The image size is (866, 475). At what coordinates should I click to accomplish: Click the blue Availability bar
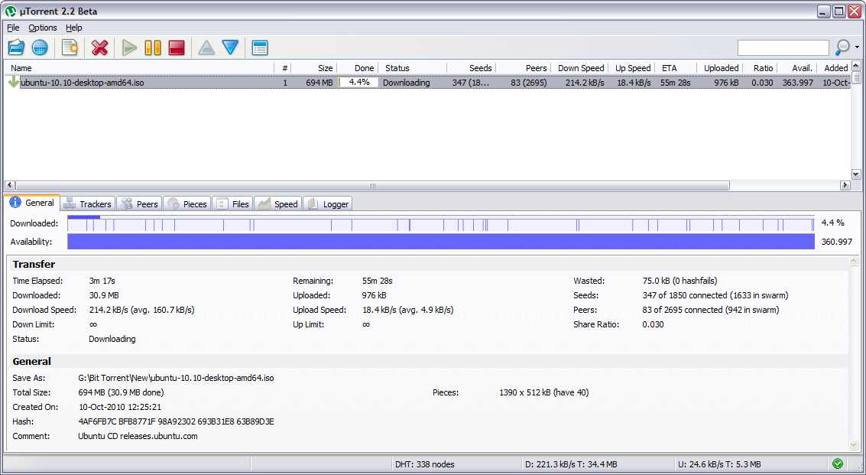point(441,242)
